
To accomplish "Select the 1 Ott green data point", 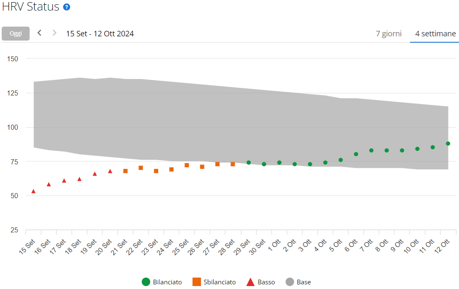I will [279, 163].
